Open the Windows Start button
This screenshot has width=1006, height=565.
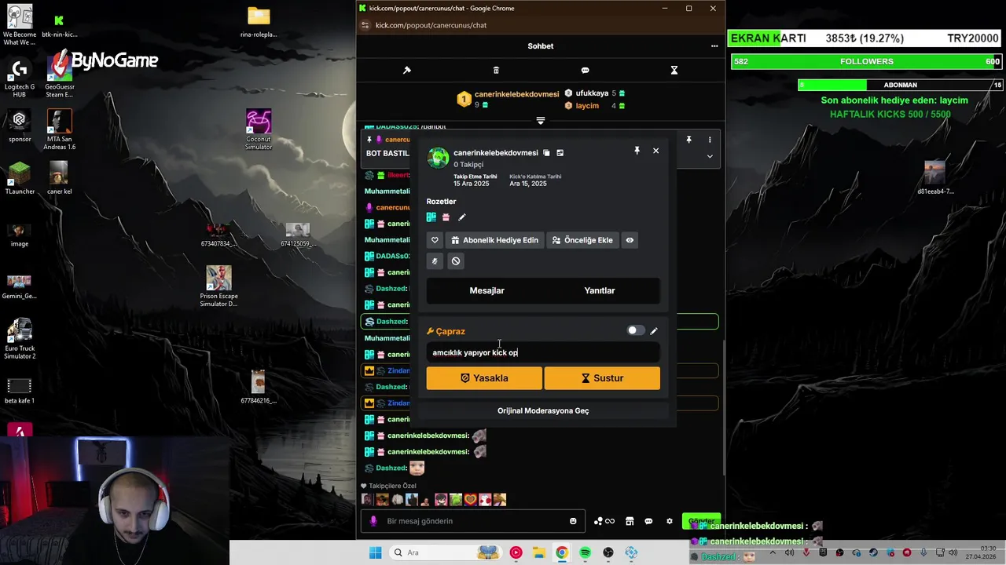click(375, 552)
